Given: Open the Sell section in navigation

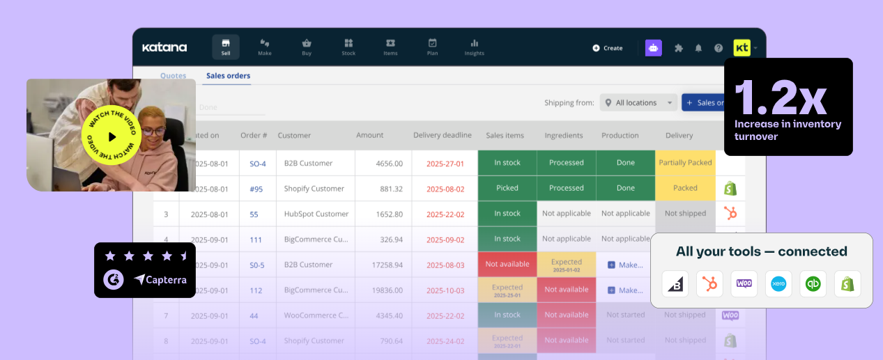Looking at the screenshot, I should point(225,47).
